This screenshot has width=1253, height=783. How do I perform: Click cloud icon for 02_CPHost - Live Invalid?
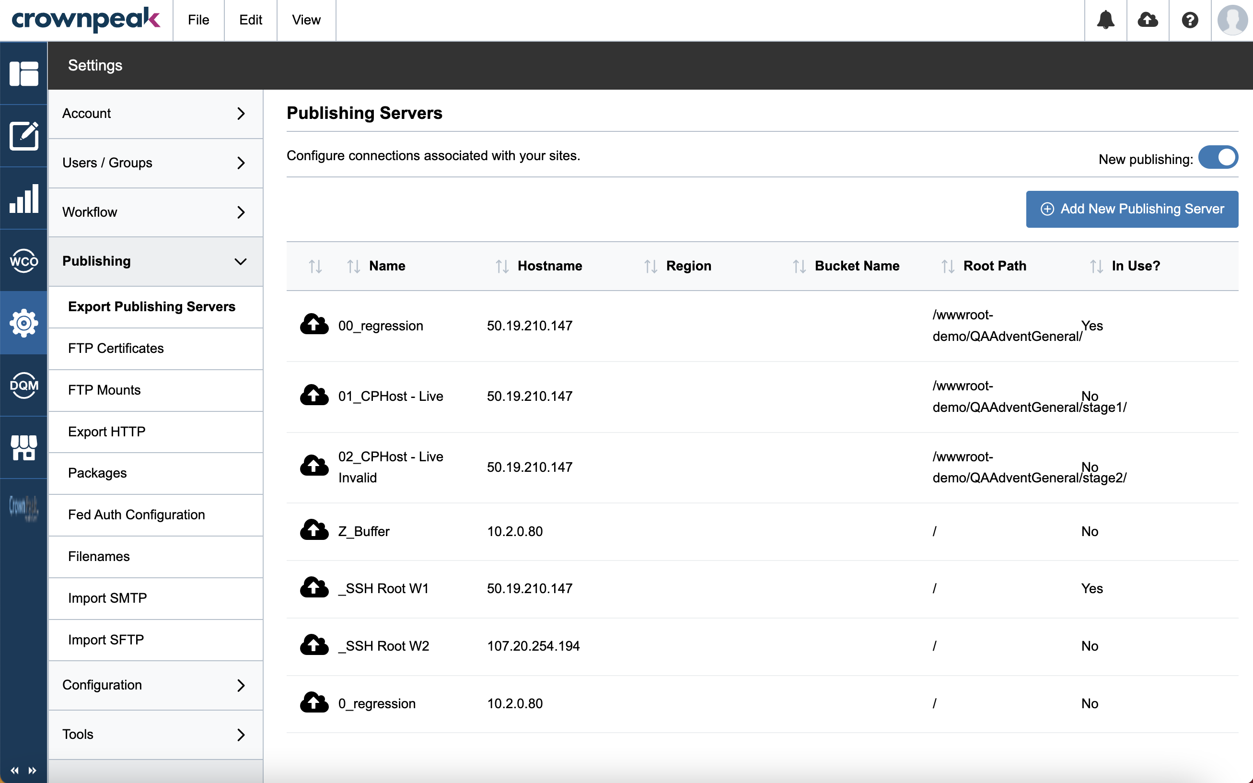(x=314, y=466)
